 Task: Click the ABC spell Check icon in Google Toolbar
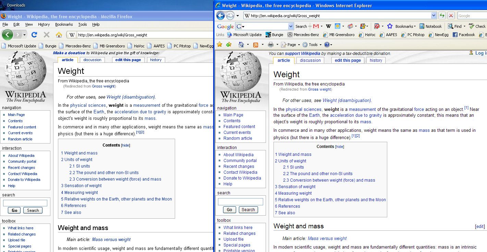(472, 26)
